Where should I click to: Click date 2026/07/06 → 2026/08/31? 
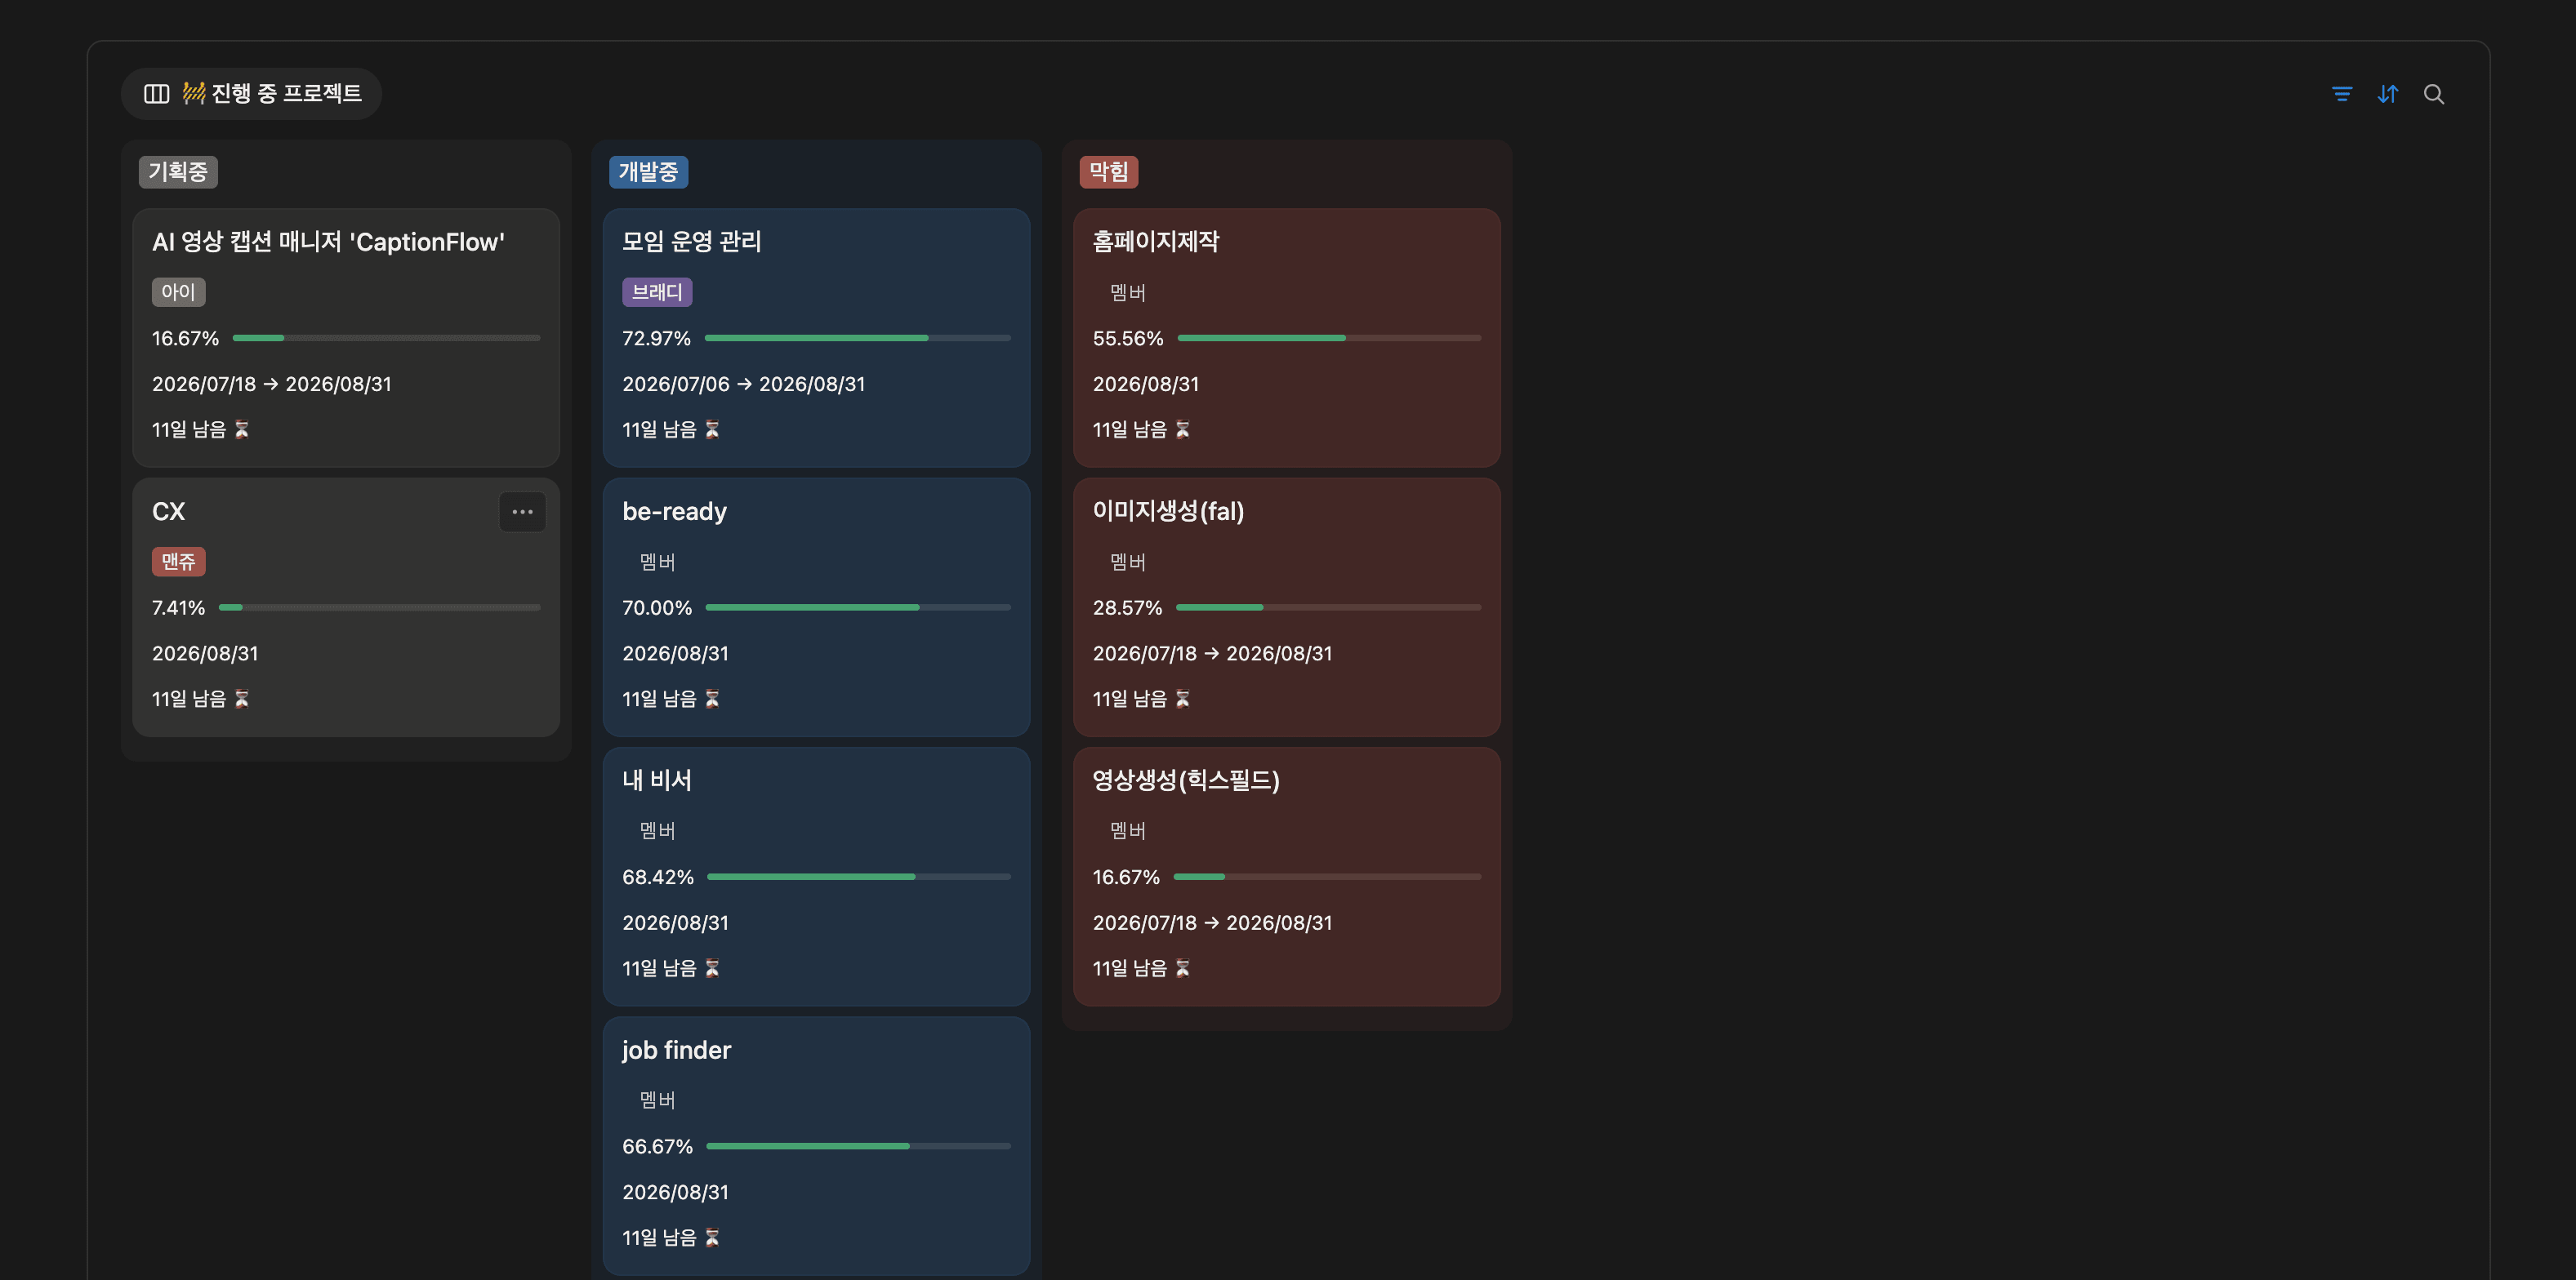tap(743, 384)
